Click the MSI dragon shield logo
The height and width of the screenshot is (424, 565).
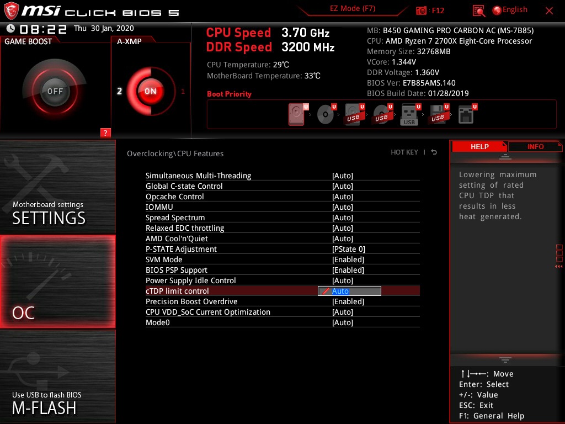tap(11, 11)
